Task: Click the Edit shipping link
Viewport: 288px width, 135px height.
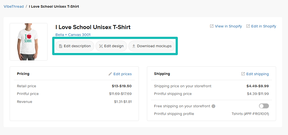Action: pyautogui.click(x=257, y=74)
